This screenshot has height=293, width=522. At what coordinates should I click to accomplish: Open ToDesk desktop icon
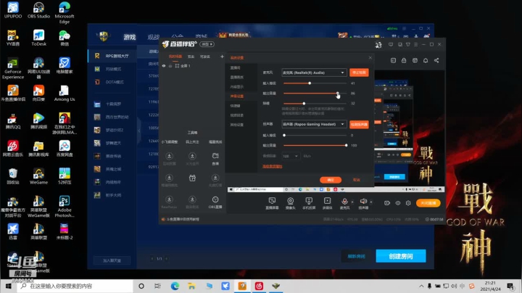[38, 38]
